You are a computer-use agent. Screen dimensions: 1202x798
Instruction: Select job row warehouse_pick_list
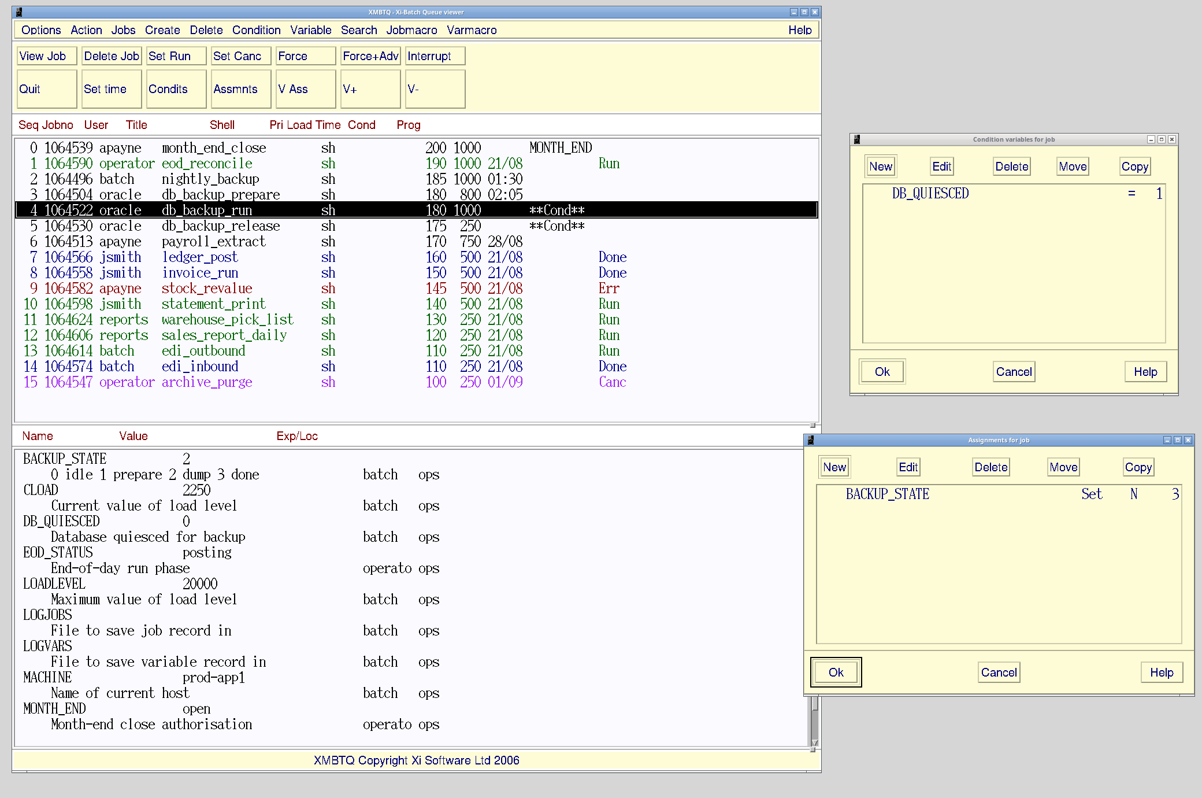(x=416, y=320)
